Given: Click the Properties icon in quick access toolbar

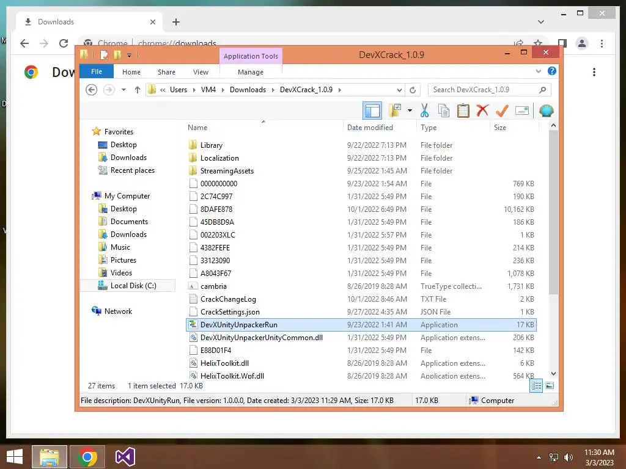Looking at the screenshot, I should tap(104, 54).
